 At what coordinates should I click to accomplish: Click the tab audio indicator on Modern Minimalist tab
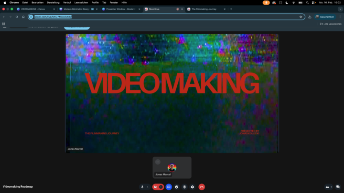pyautogui.click(x=92, y=9)
